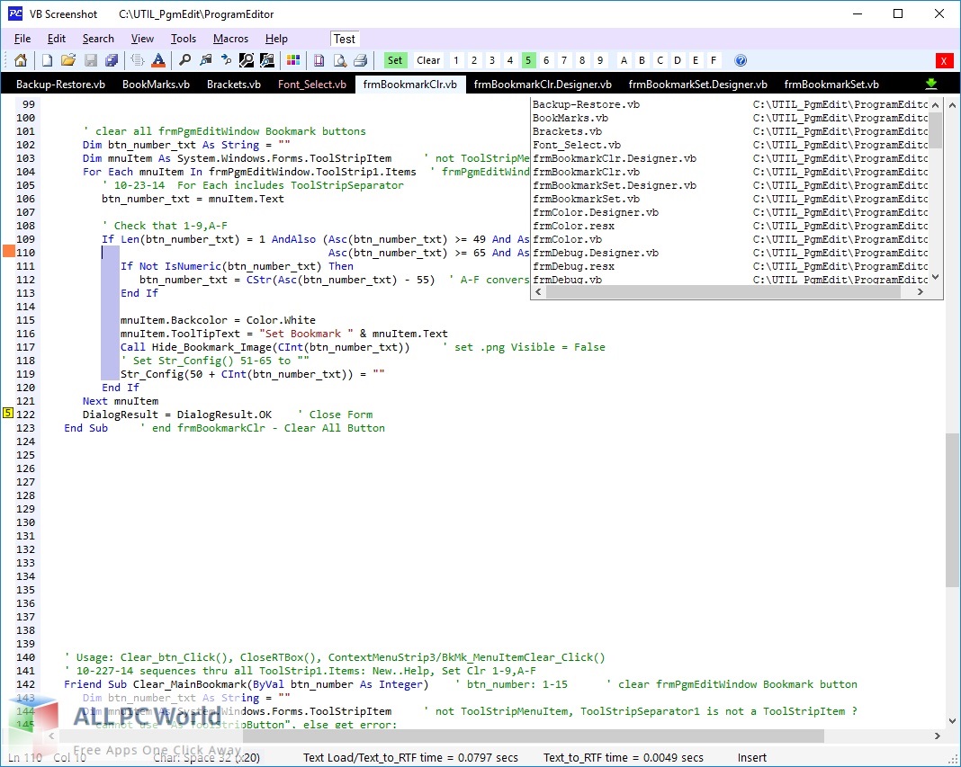Image resolution: width=961 pixels, height=767 pixels.
Task: Switch to the Font_Select.vb tab
Action: 311,85
